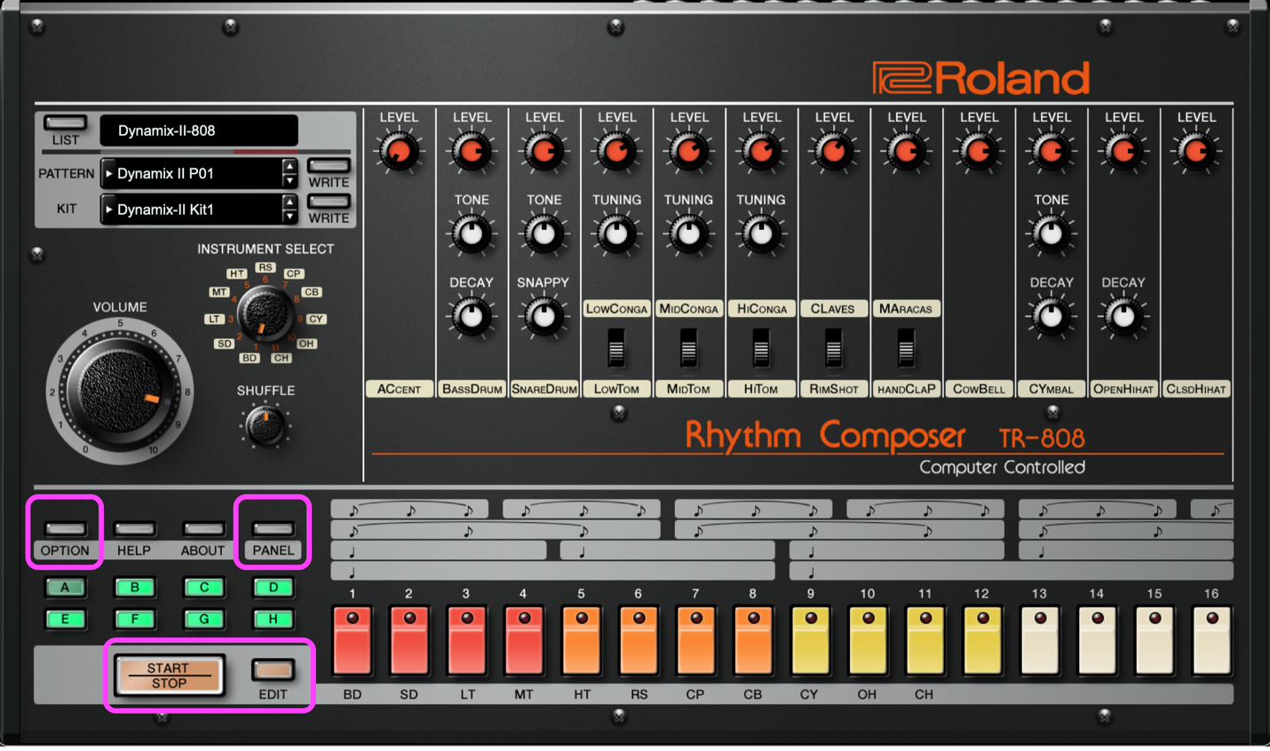The image size is (1270, 751).
Task: Click the Accent LEVEL knob
Action: click(399, 152)
